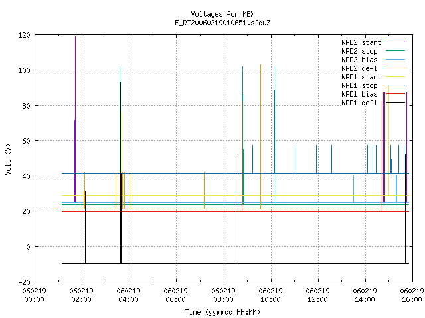Click the 20 y-axis tick label

point(26,211)
